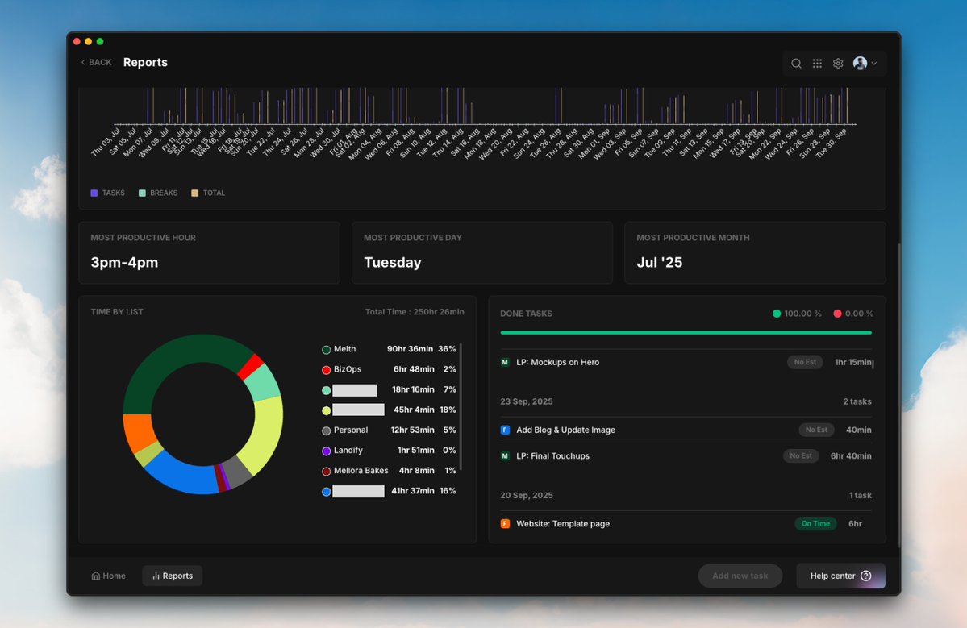The image size is (967, 628).
Task: Click the Most Productive Day Tuesday card
Action: [482, 252]
